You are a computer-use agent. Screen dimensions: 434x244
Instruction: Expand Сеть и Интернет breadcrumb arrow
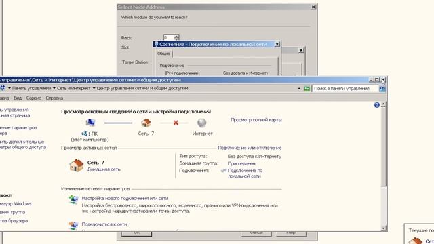[94, 88]
